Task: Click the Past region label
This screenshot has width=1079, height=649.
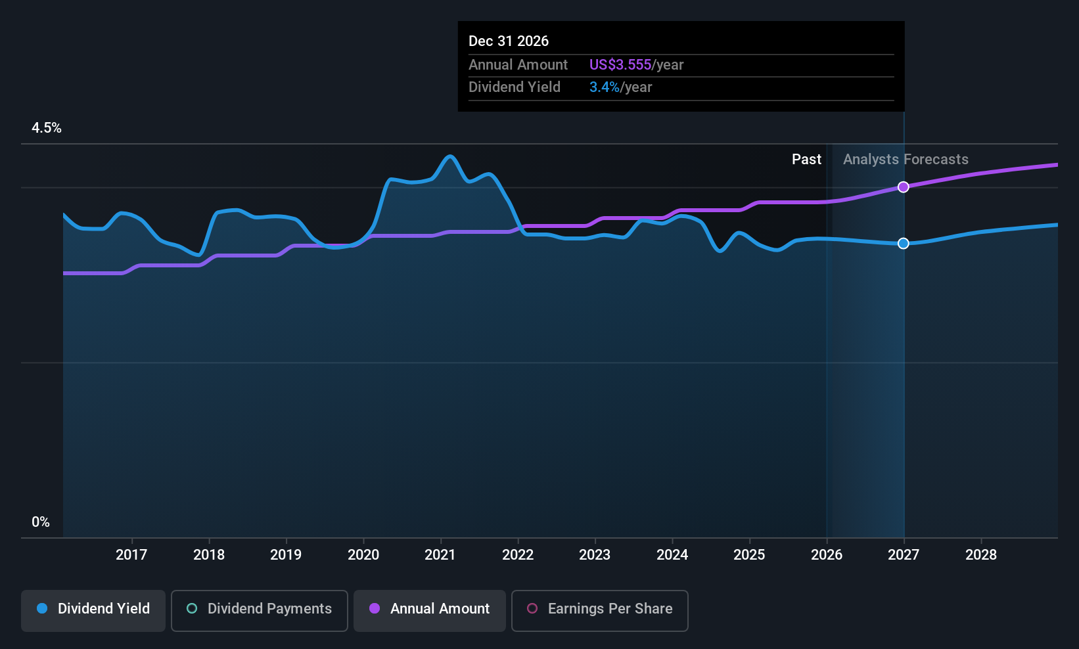Action: (806, 160)
